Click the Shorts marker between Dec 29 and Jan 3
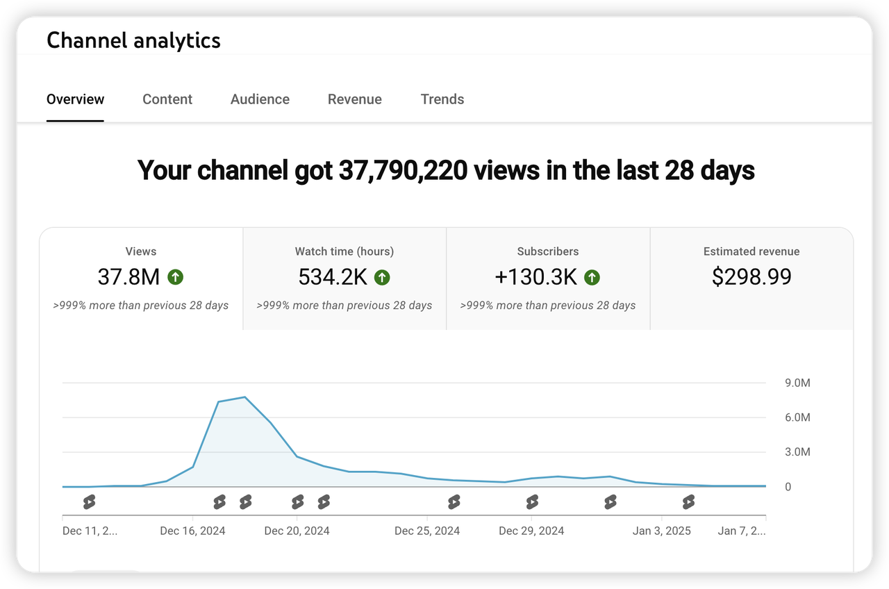 [x=610, y=501]
